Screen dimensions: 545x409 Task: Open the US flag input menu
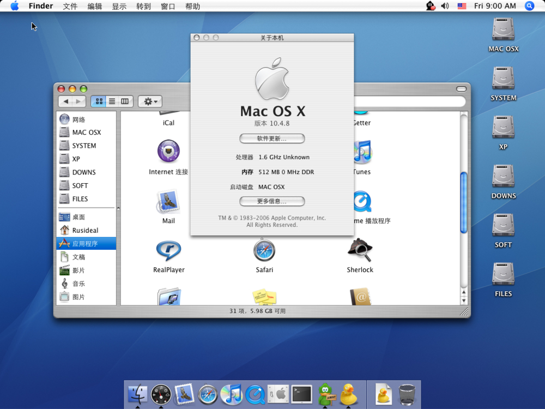[462, 6]
